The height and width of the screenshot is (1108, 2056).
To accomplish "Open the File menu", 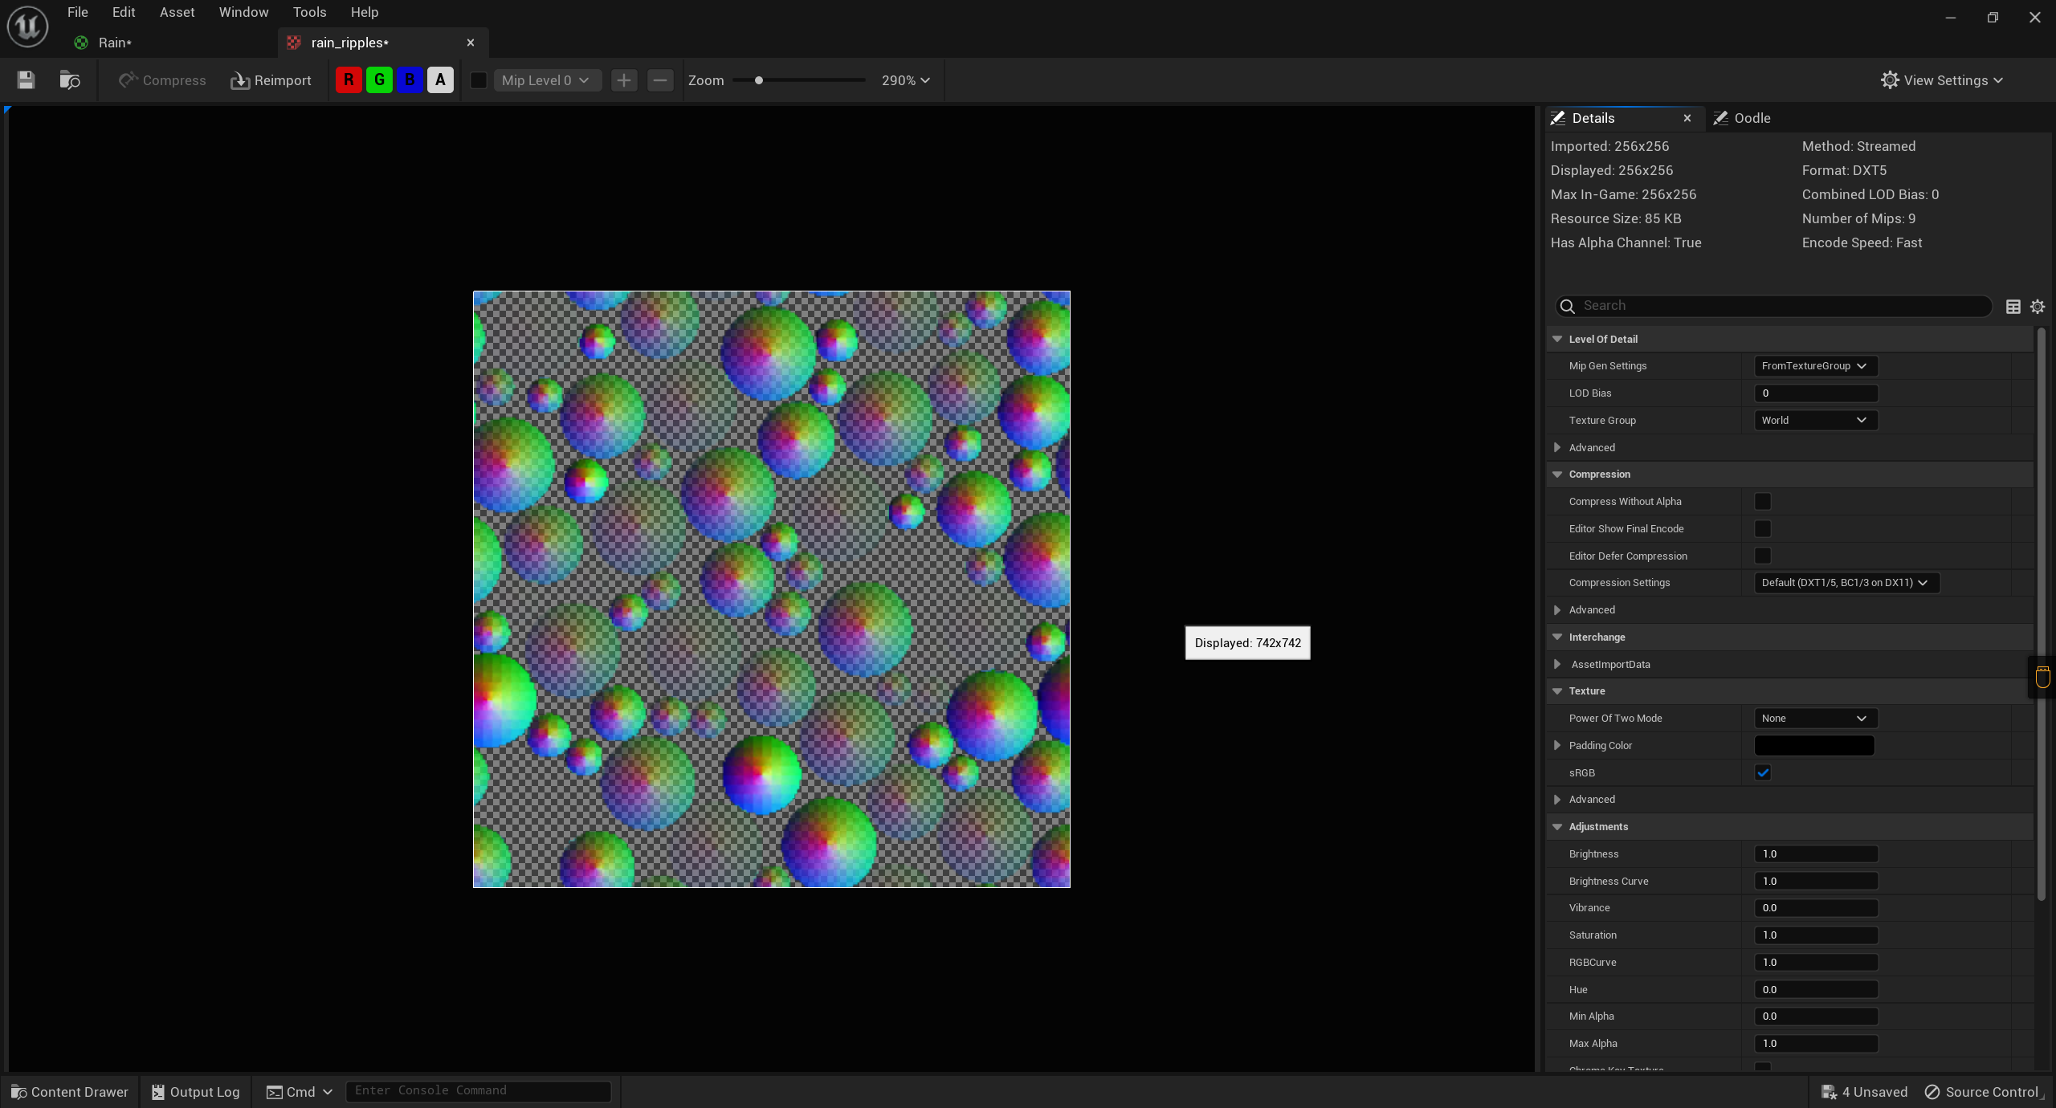I will [78, 12].
